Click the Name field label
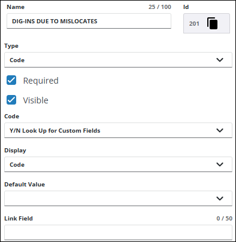The width and height of the screenshot is (236, 242). click(x=16, y=7)
